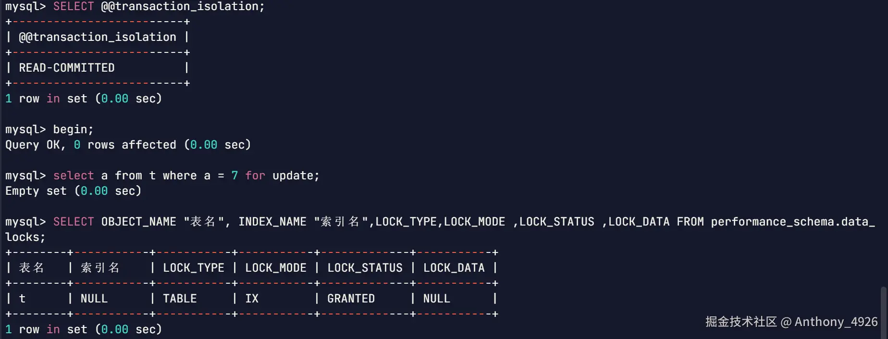The image size is (888, 339).
Task: Click the 表名 column header in table
Action: click(31, 268)
